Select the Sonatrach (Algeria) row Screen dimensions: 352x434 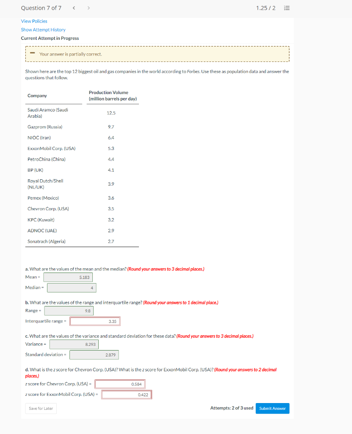tap(82, 241)
